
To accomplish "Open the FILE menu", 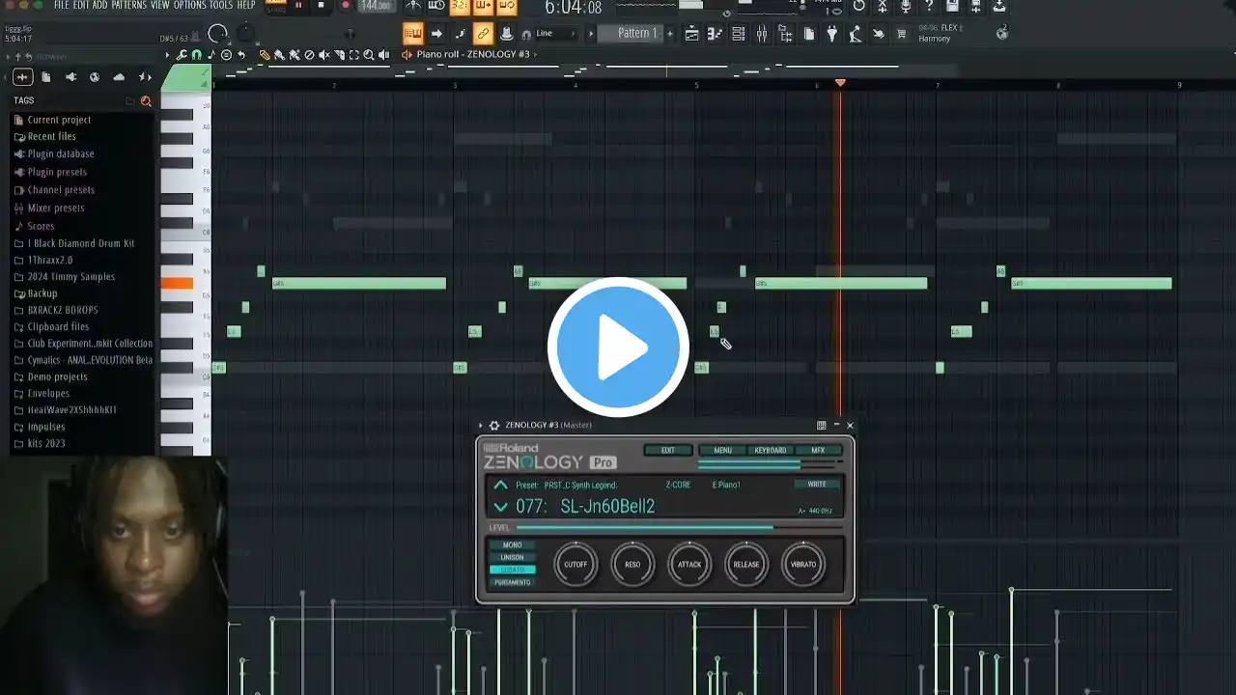I will click(62, 5).
